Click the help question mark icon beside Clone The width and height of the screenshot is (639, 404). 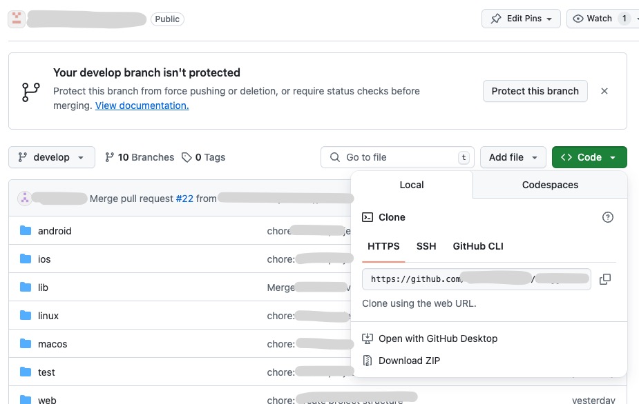608,217
